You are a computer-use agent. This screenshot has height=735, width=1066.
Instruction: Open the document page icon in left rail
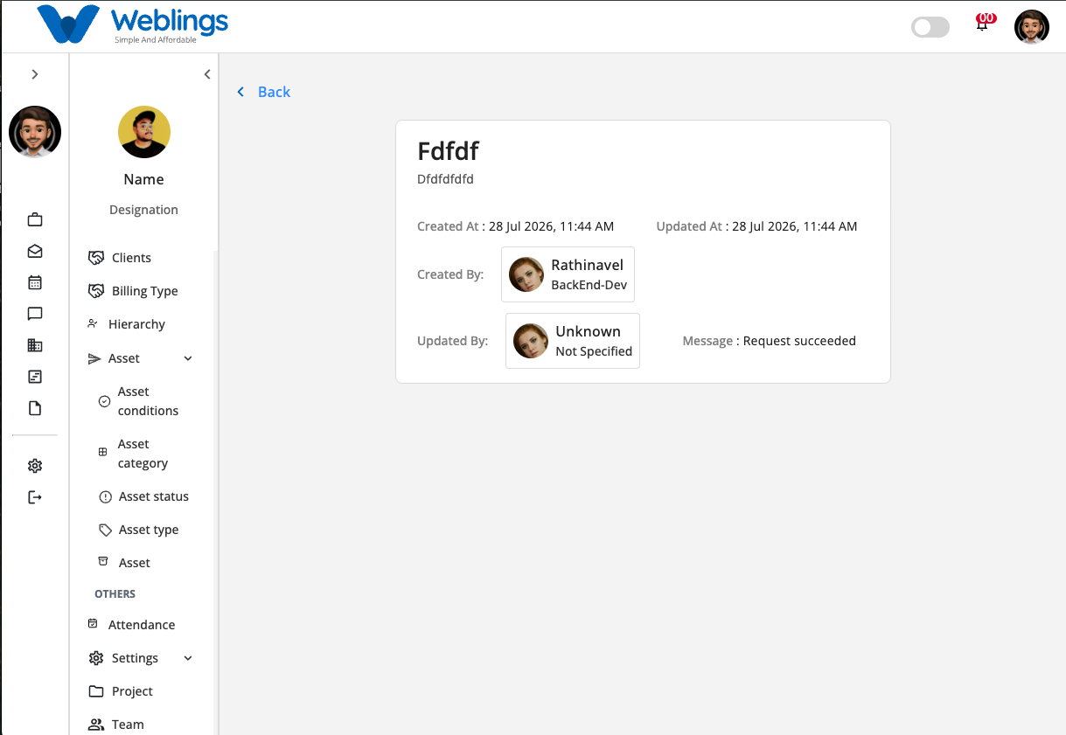(35, 408)
